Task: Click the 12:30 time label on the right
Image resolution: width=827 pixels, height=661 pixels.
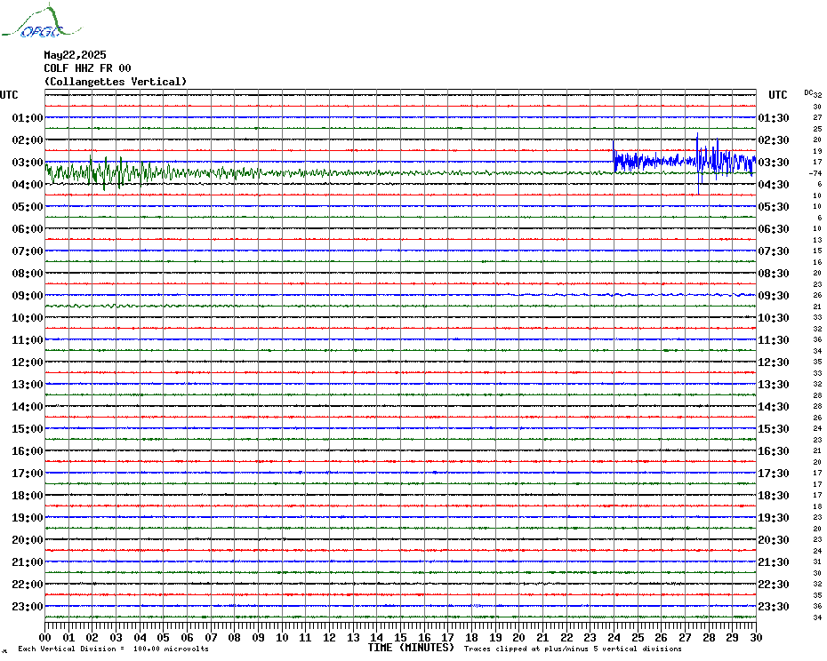Action: [x=773, y=362]
